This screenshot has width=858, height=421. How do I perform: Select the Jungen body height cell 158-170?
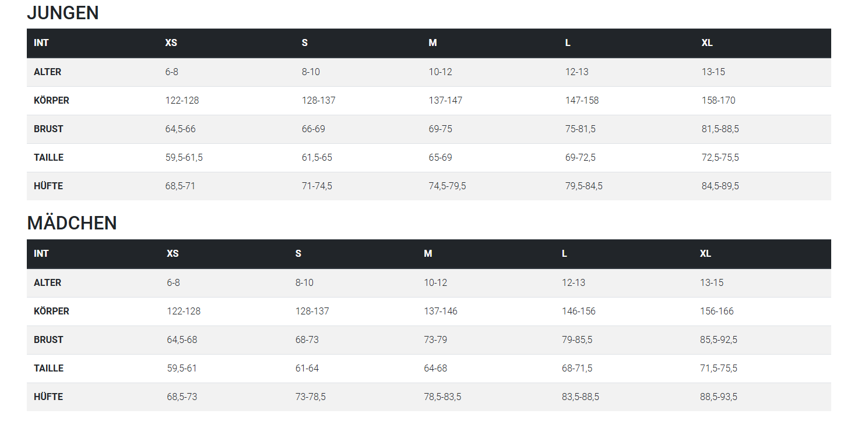(718, 101)
